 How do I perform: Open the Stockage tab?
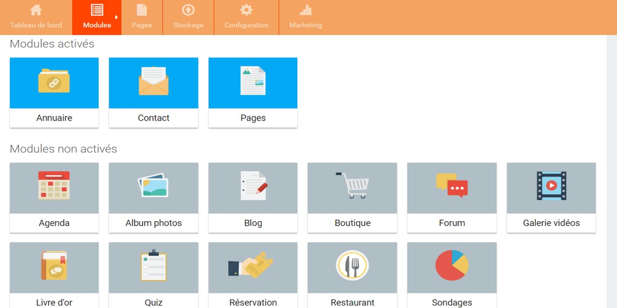point(188,17)
